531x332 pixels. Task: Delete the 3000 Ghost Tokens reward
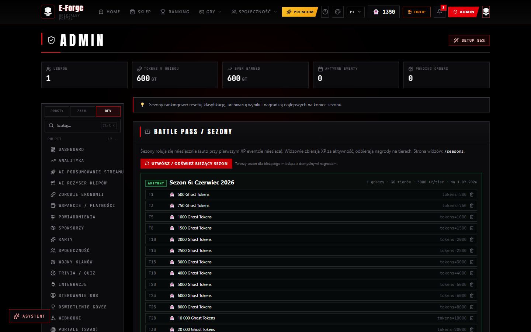pyautogui.click(x=472, y=262)
